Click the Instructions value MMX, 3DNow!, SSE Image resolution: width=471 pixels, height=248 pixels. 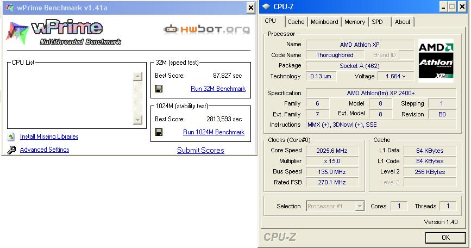(381, 125)
